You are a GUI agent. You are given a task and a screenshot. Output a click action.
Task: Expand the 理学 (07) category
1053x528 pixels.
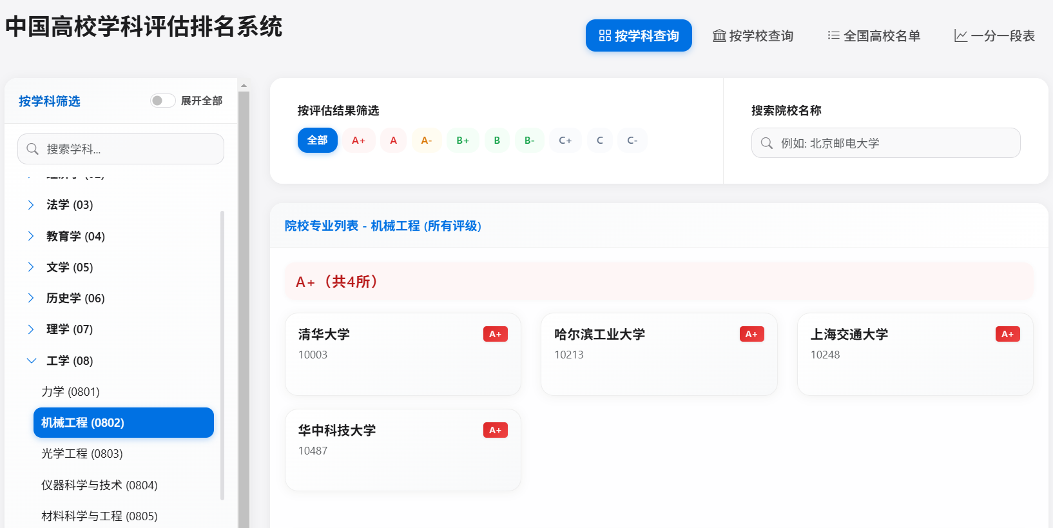click(x=31, y=329)
